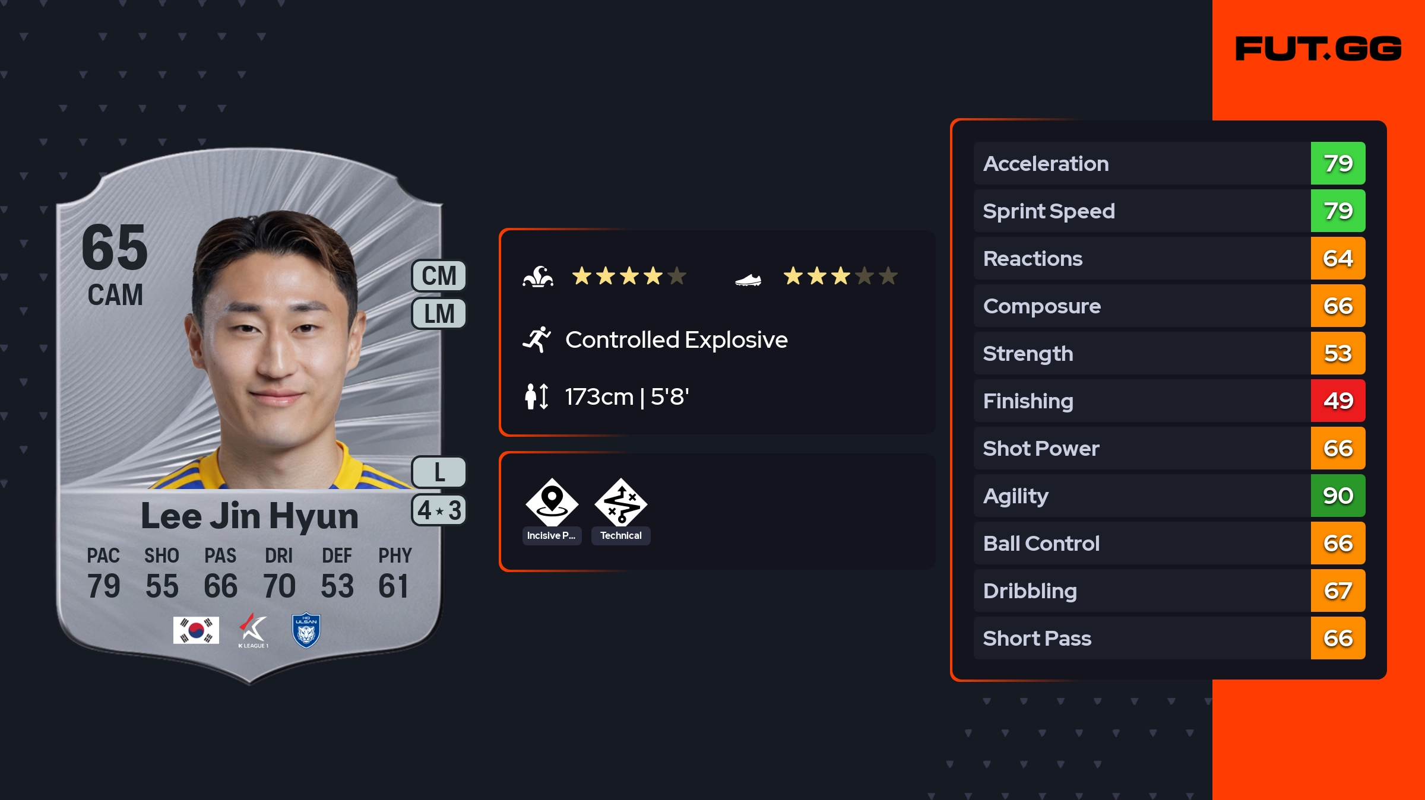1425x800 pixels.
Task: Click the Incisive Pass playstyle icon
Action: 552,502
